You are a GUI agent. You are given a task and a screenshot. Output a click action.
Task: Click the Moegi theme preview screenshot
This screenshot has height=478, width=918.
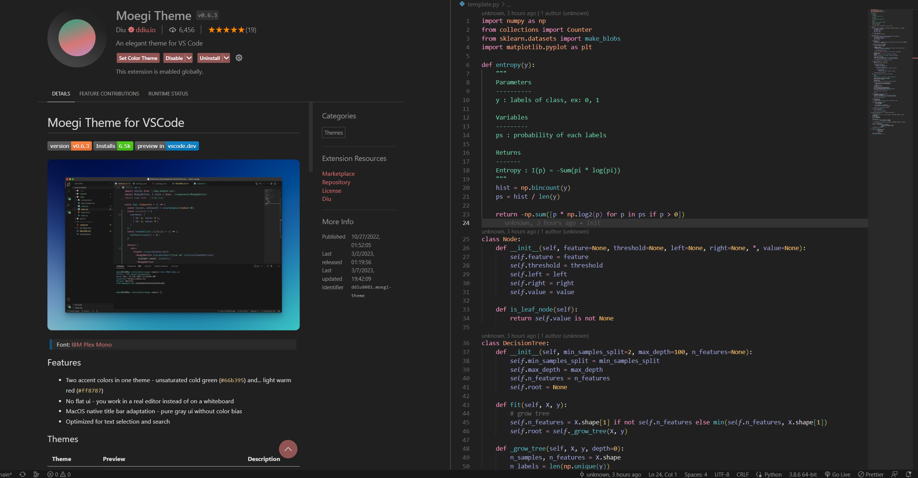[x=173, y=245]
